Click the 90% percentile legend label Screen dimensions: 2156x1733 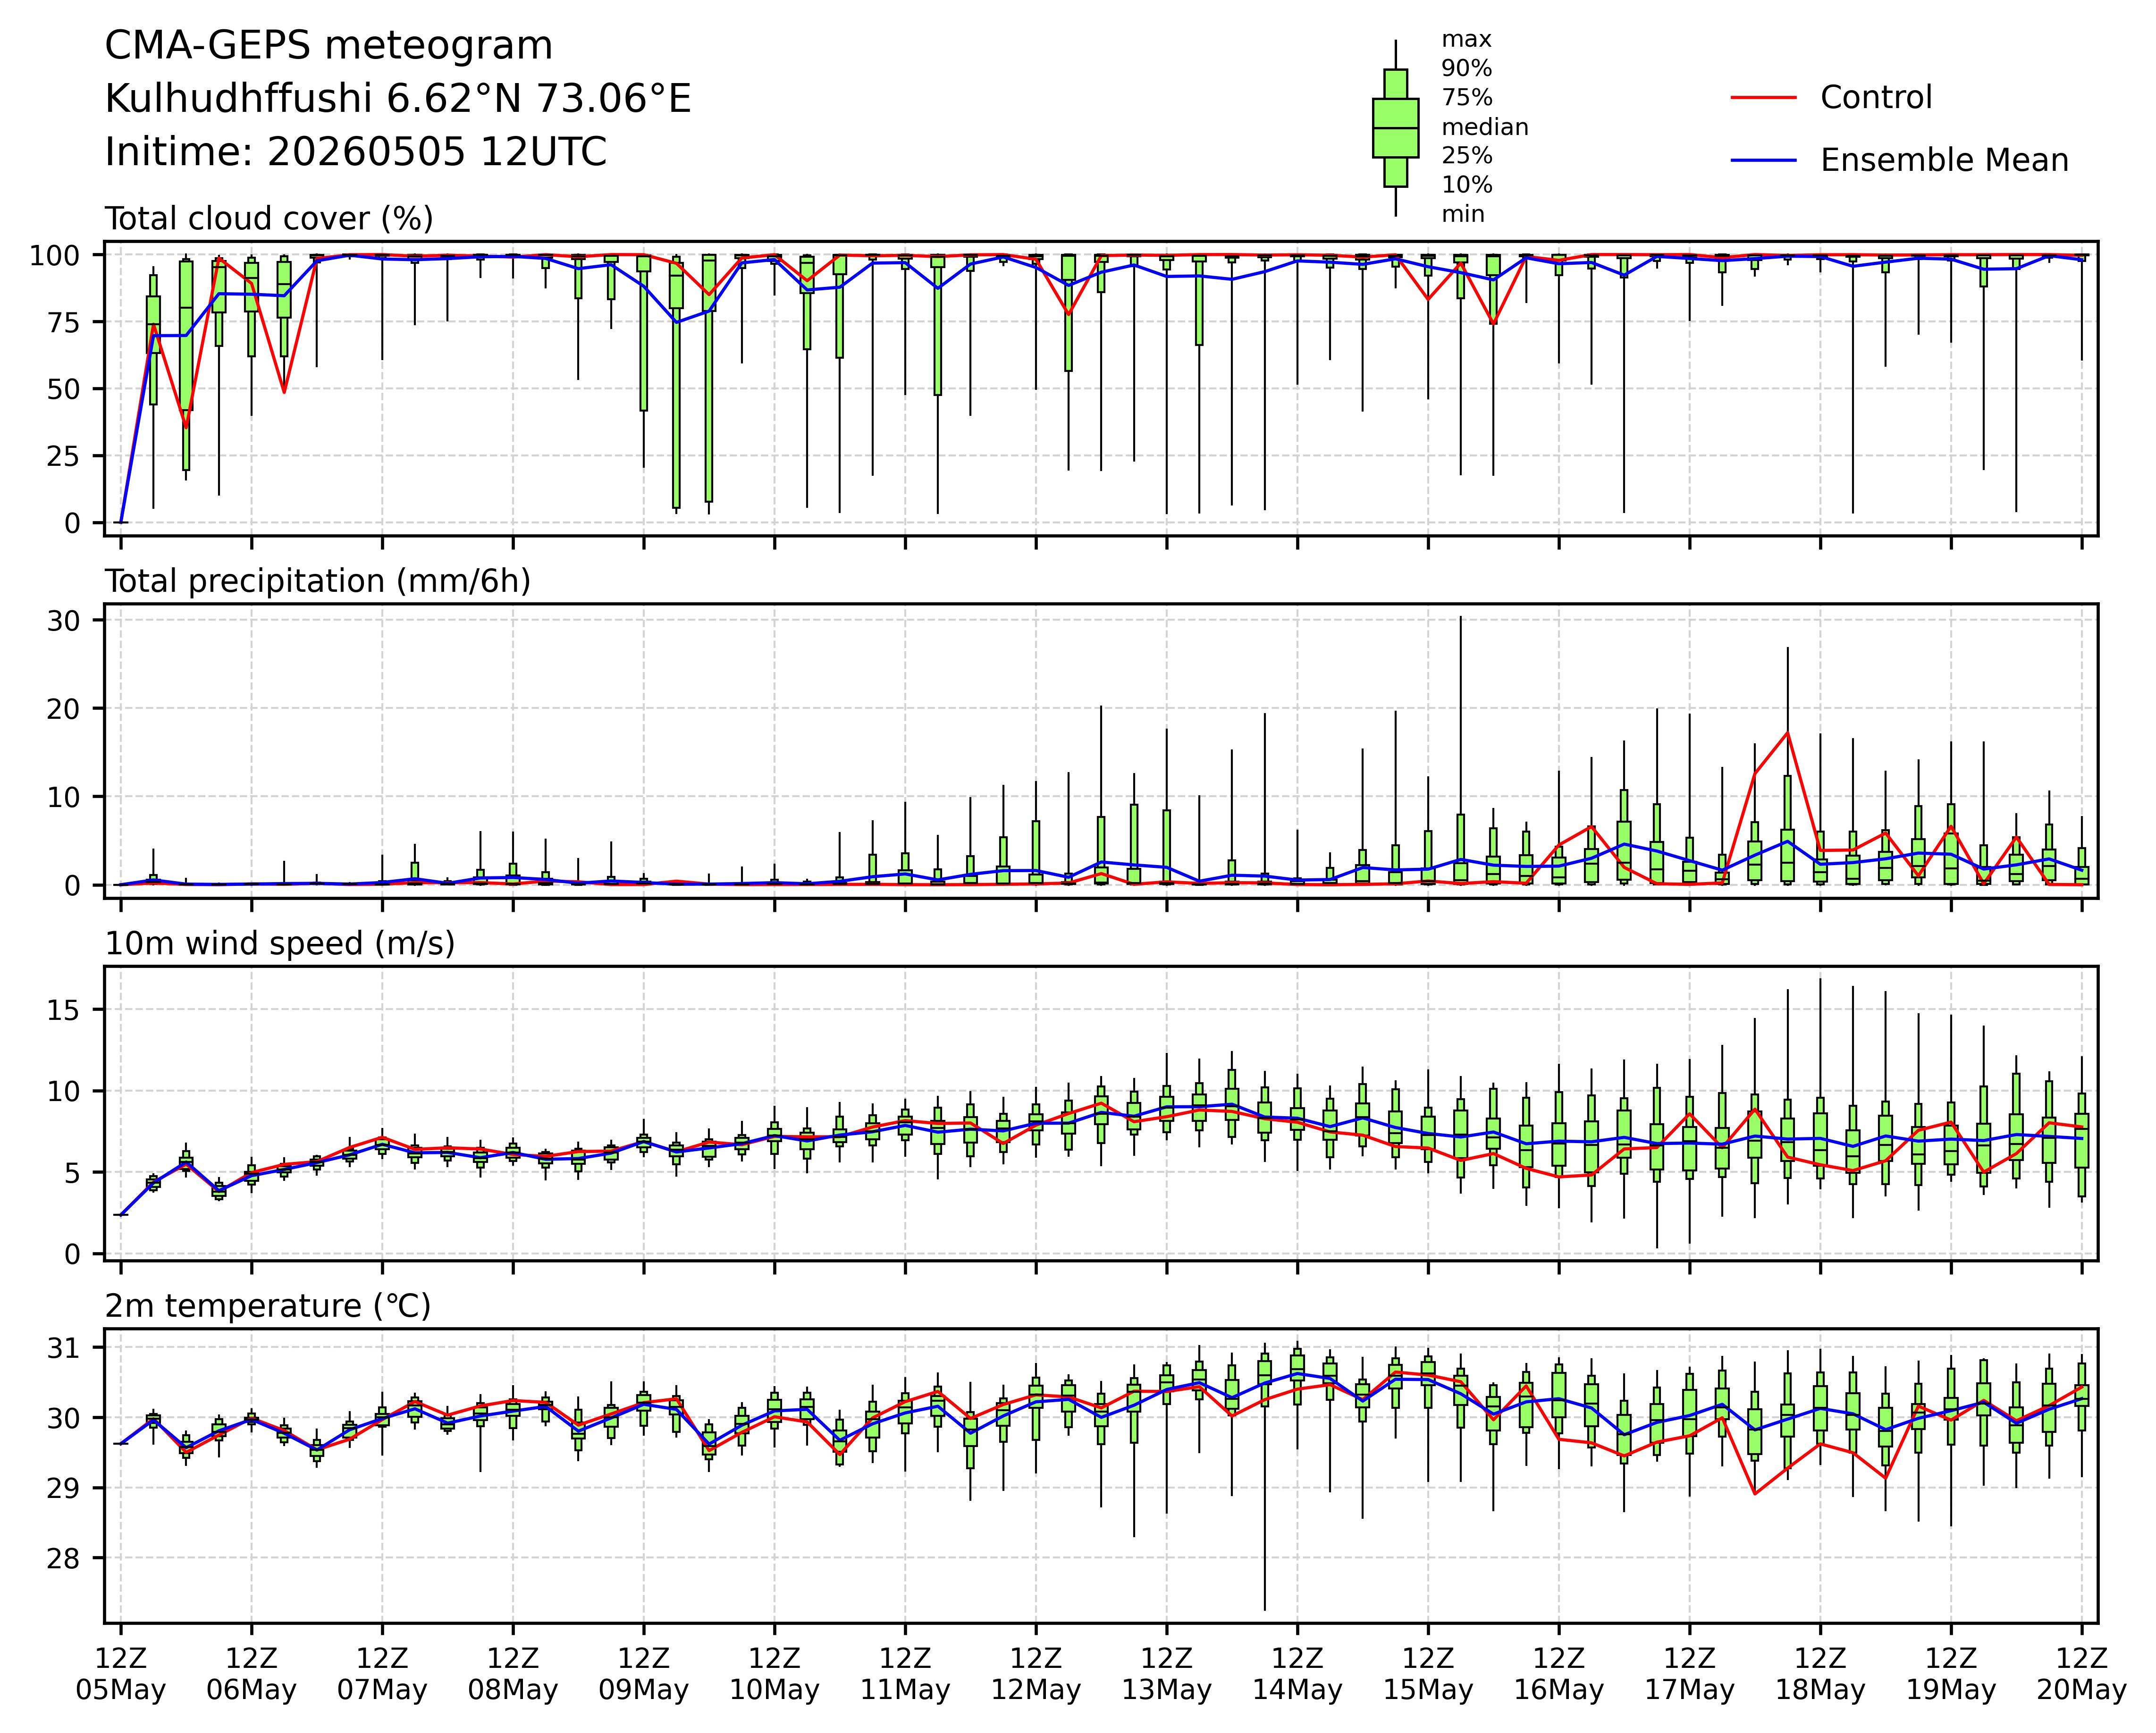(1466, 69)
